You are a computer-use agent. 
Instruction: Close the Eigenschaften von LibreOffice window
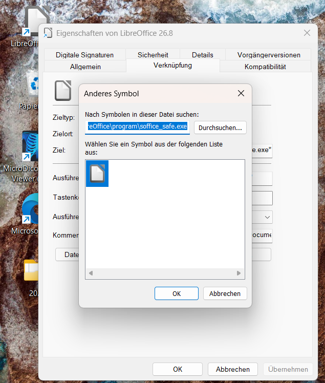pos(307,33)
